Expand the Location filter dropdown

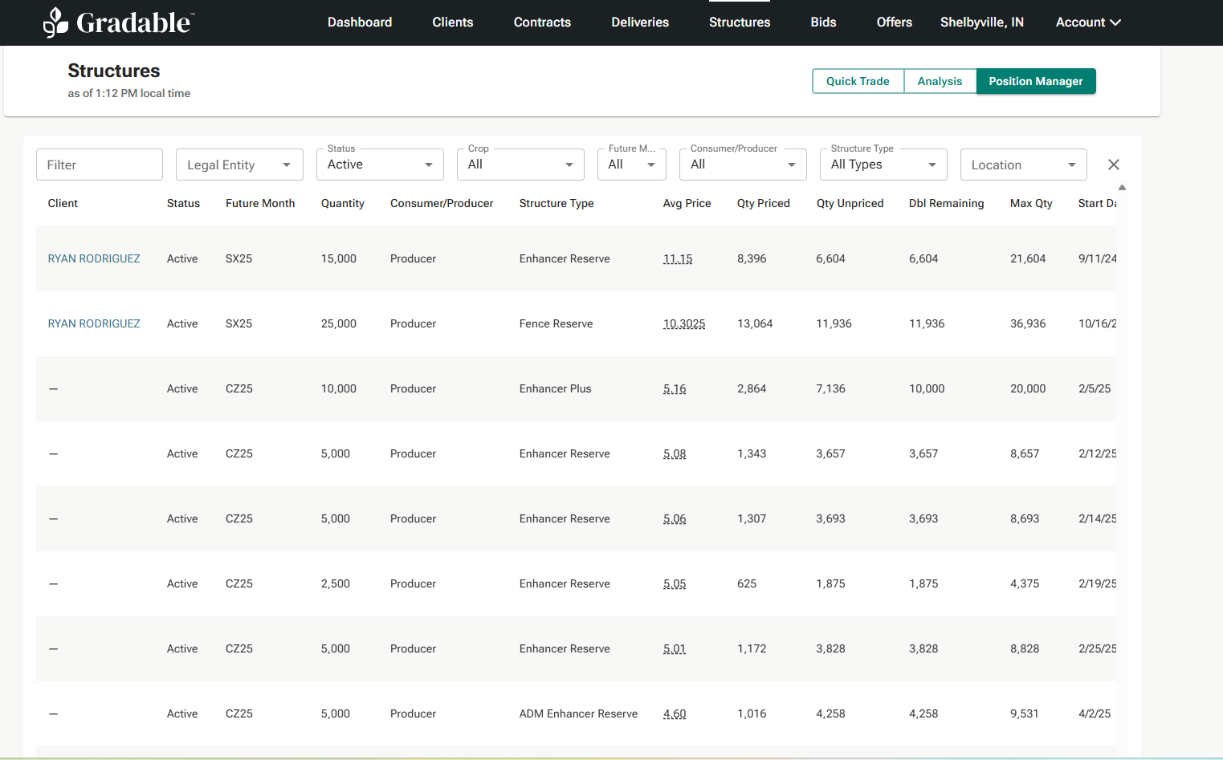(1024, 165)
